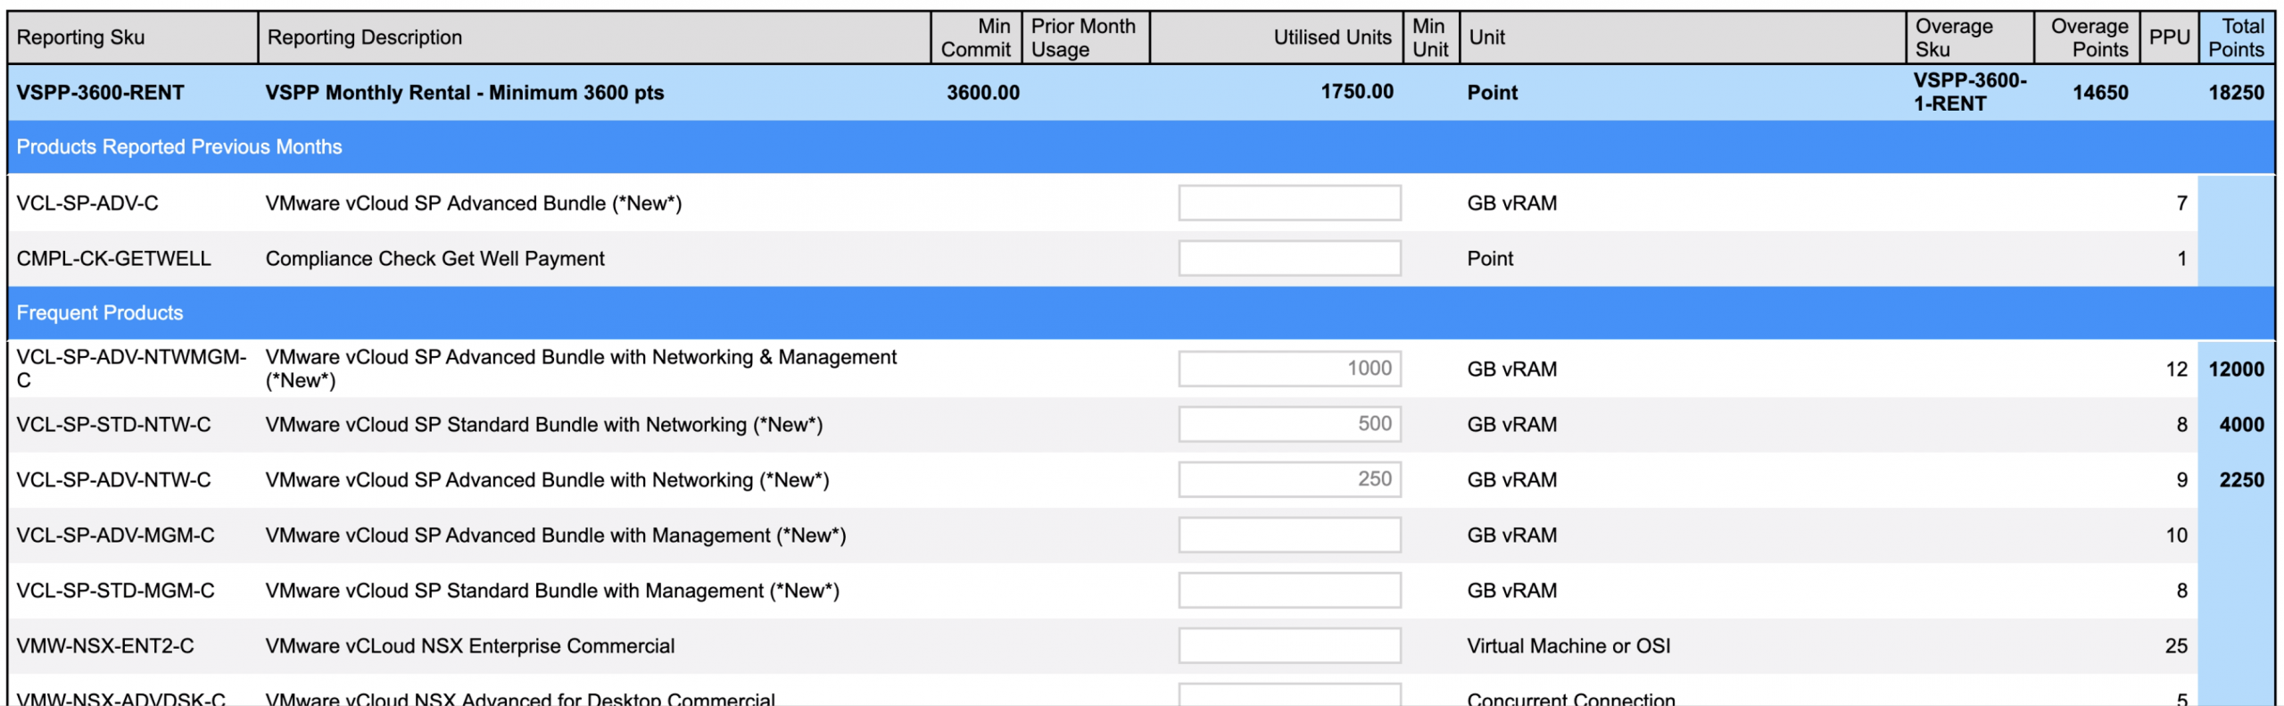Image resolution: width=2284 pixels, height=706 pixels.
Task: Click PPU value 9 for VCL-SP-ADV-NTW-C
Action: click(x=2181, y=480)
